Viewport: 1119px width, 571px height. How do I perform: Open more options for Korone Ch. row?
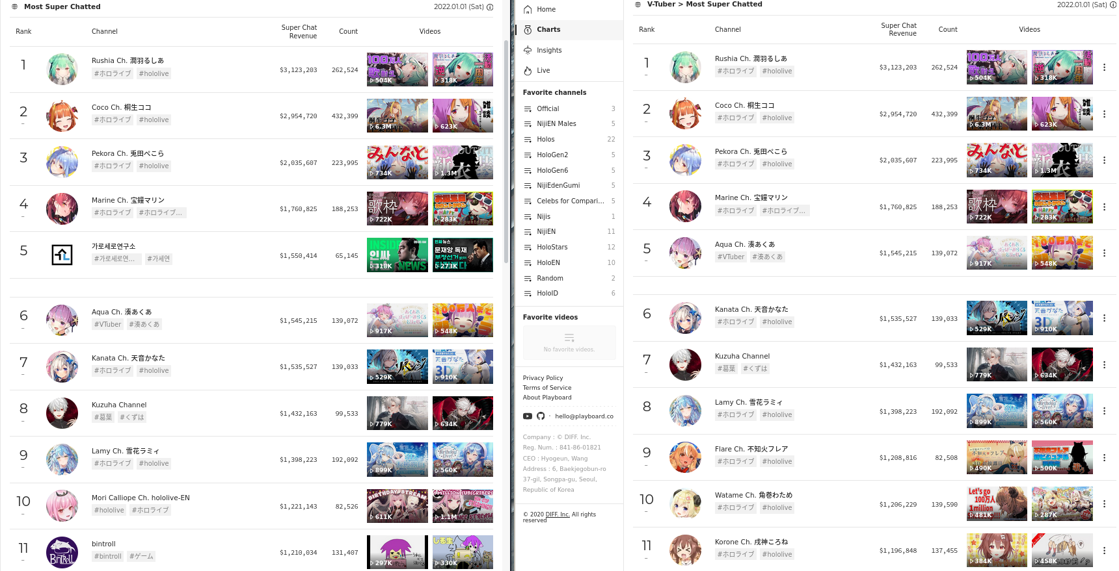click(1104, 550)
